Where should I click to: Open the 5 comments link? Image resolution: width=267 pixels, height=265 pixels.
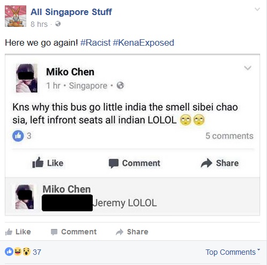pos(229,136)
